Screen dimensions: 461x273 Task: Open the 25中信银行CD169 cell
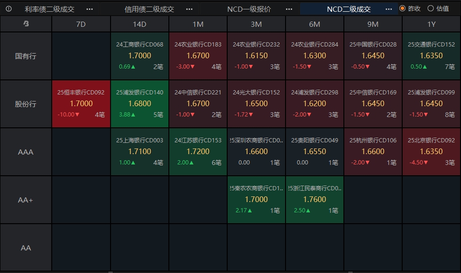[373, 104]
